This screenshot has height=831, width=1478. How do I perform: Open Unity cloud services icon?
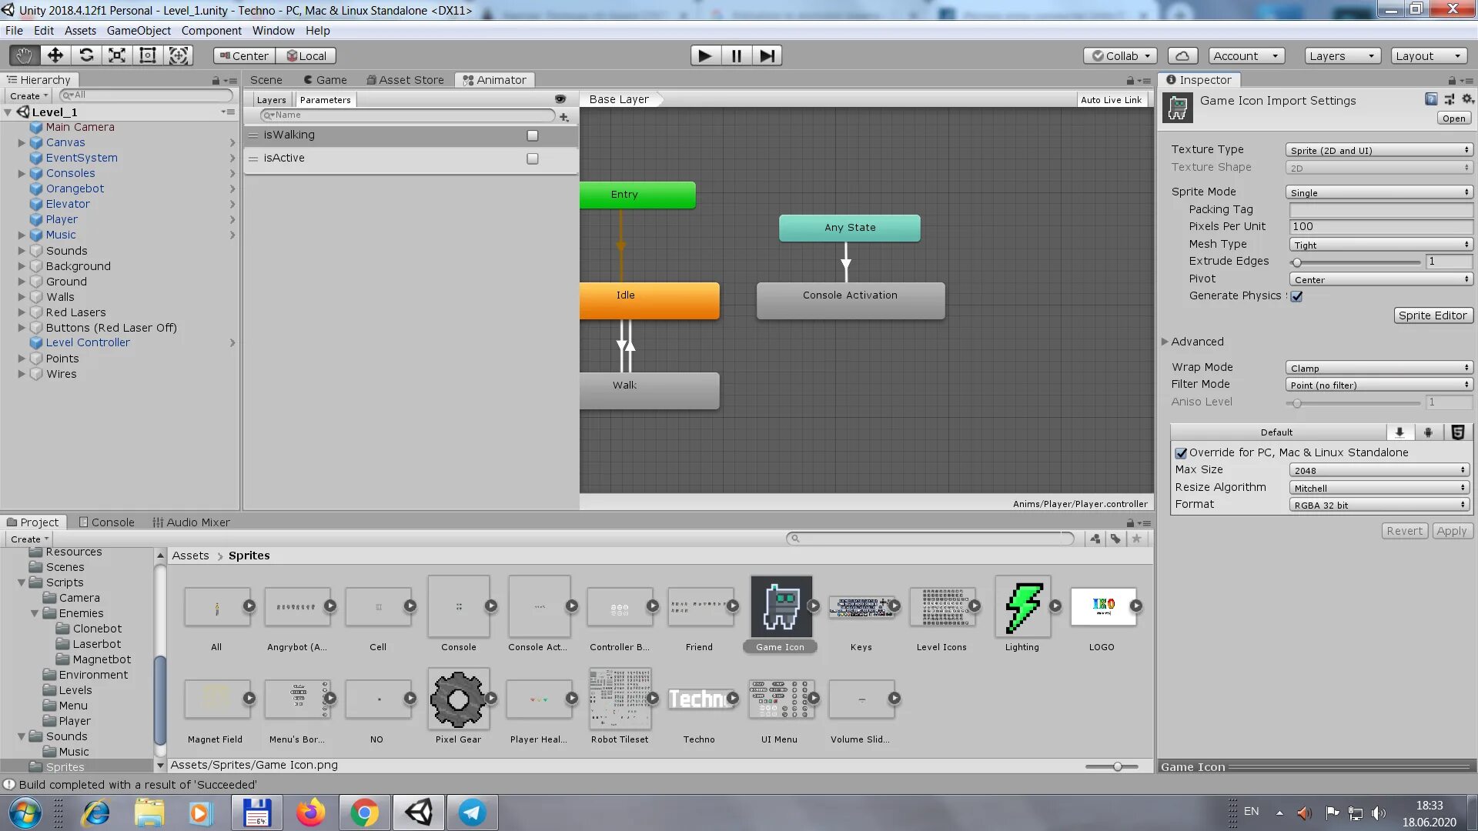click(x=1182, y=55)
